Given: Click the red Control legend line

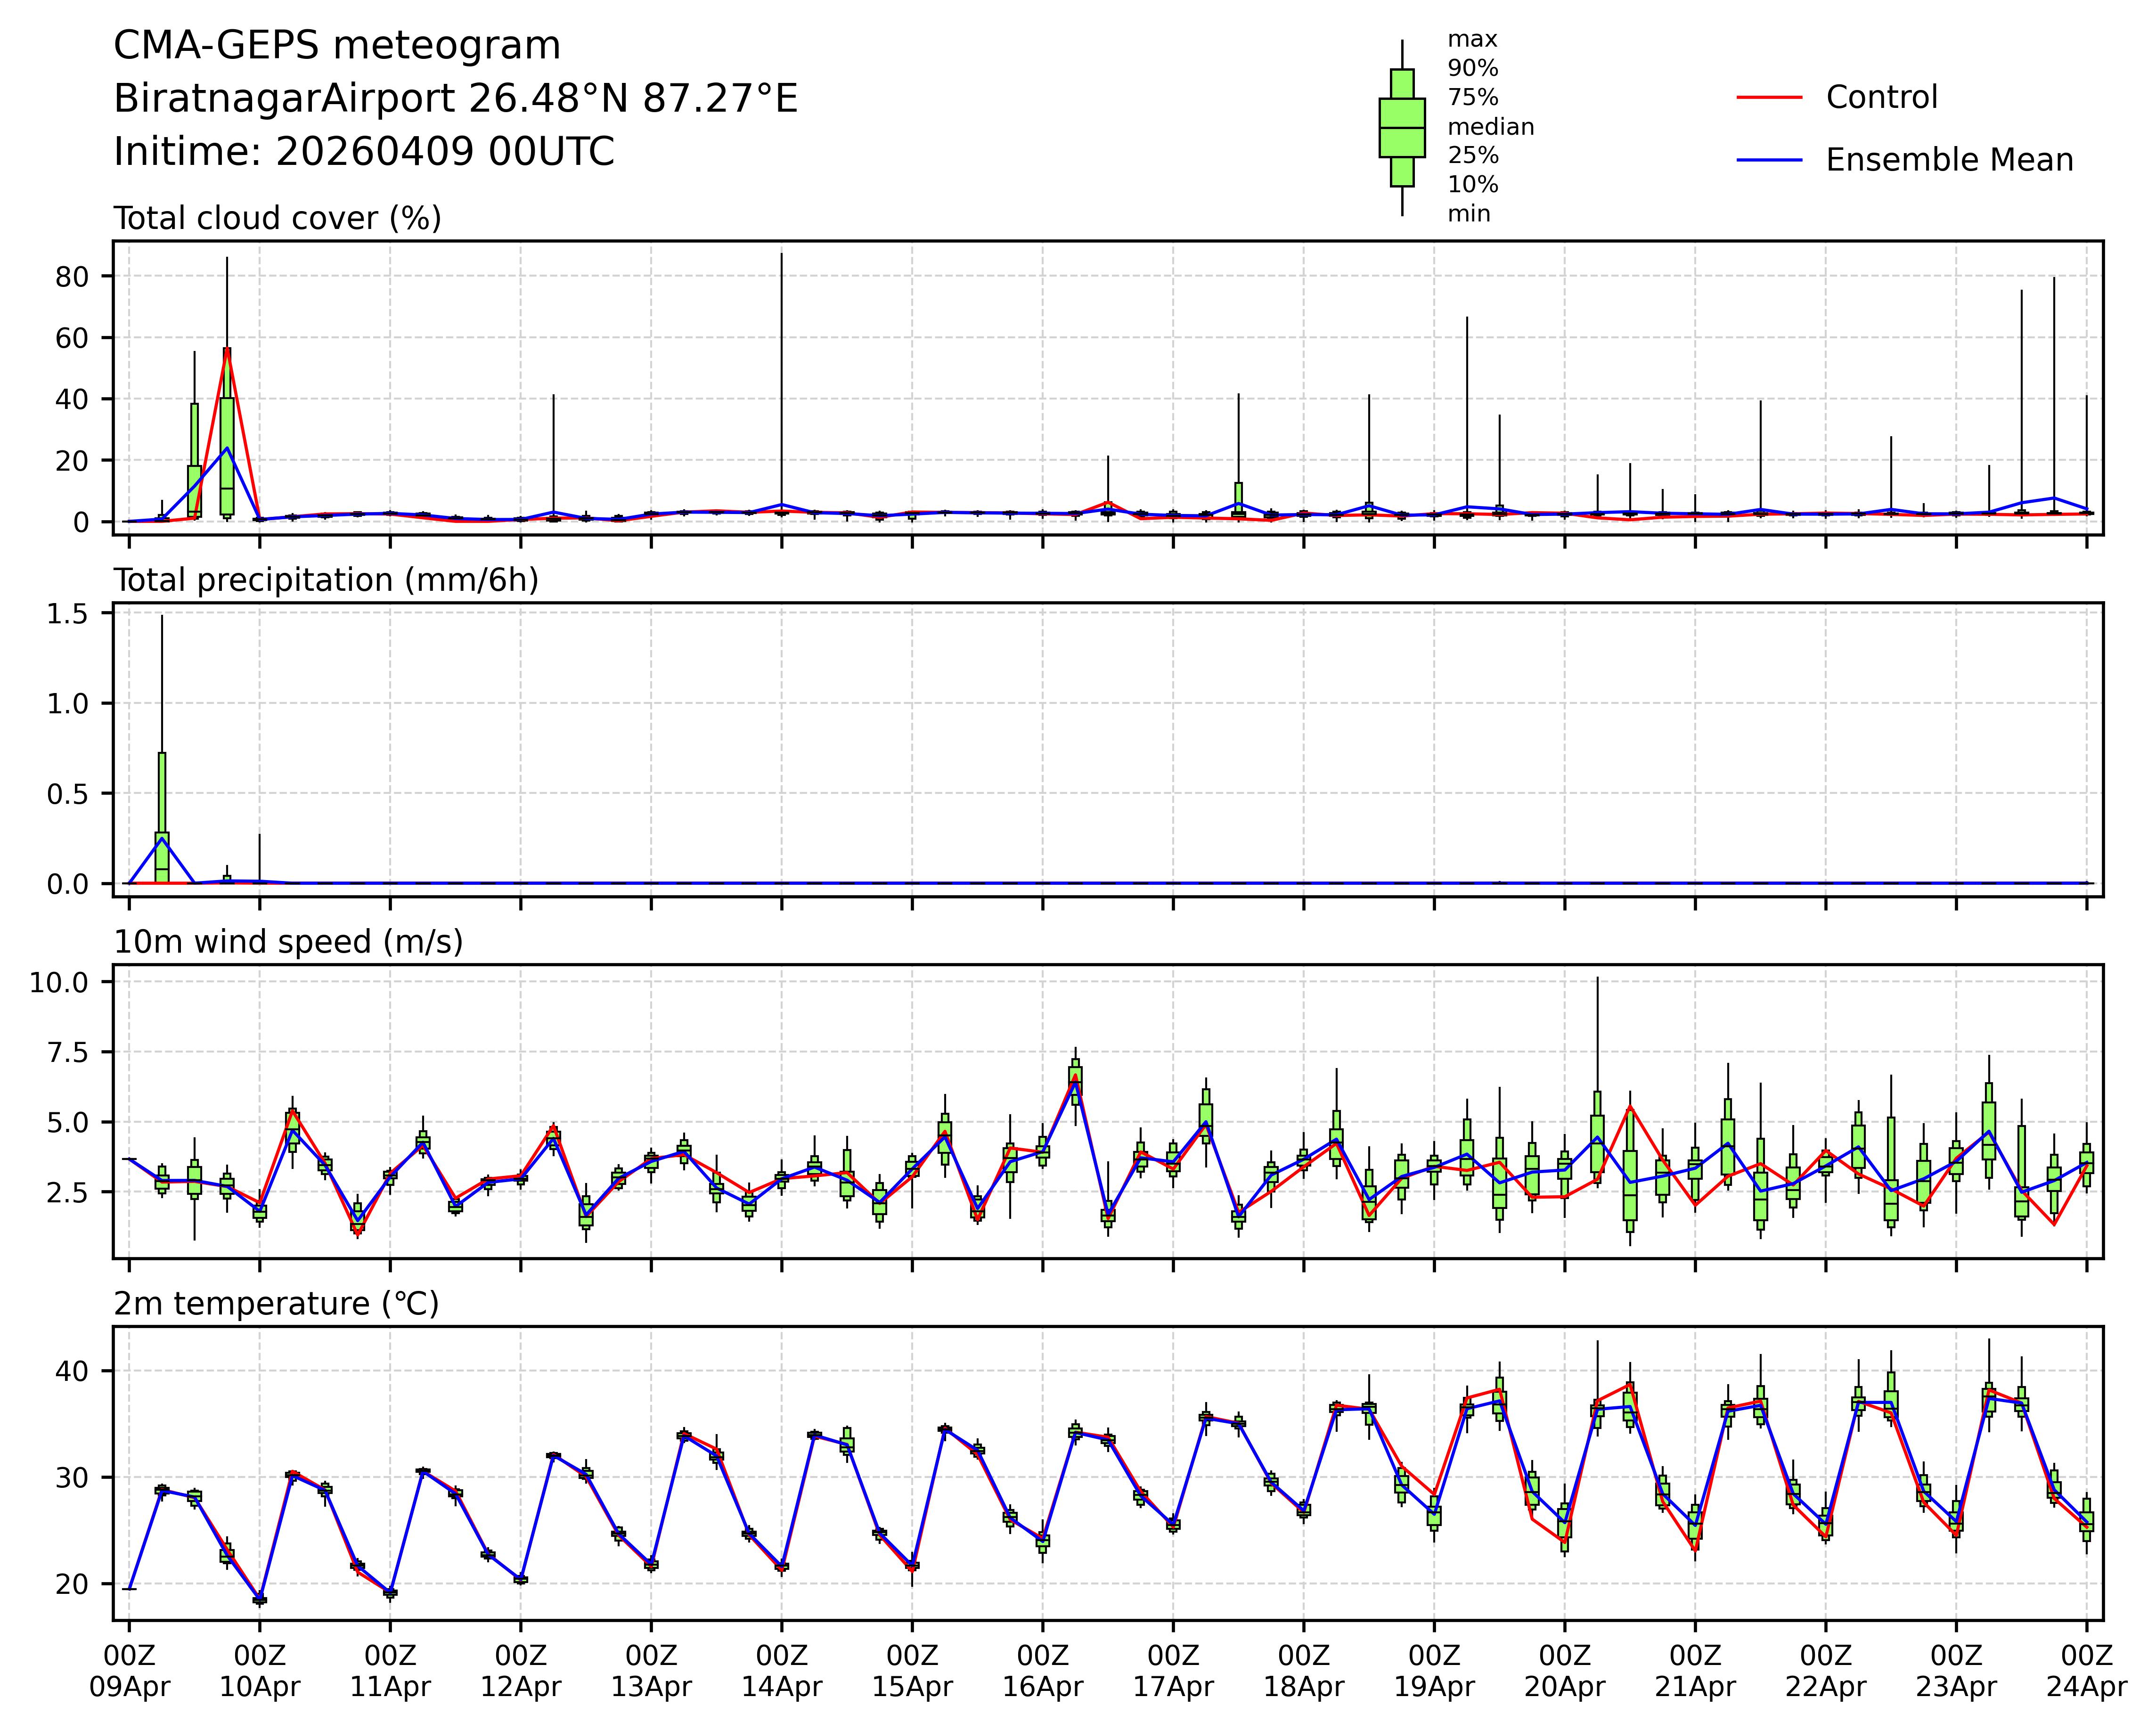Looking at the screenshot, I should pyautogui.click(x=1769, y=98).
